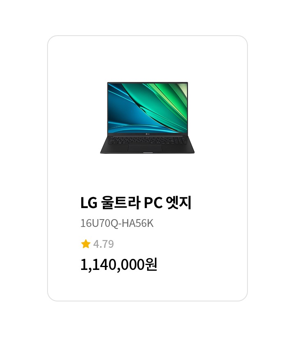Viewport: 295px width, 342px height.
Task: Select the 1,140,000원 price text
Action: coord(119,265)
